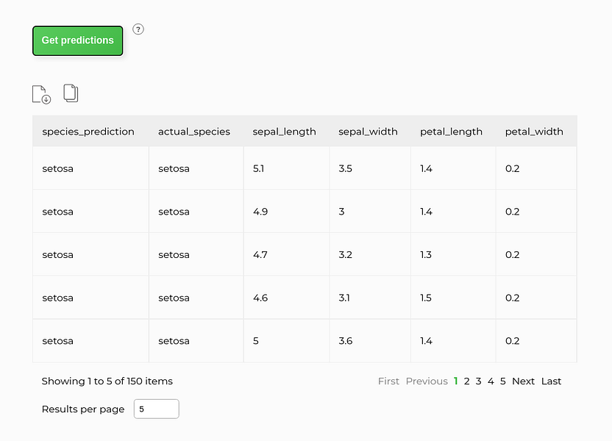Viewport: 612px width, 441px height.
Task: Select the petal_width column header
Action: pos(534,132)
